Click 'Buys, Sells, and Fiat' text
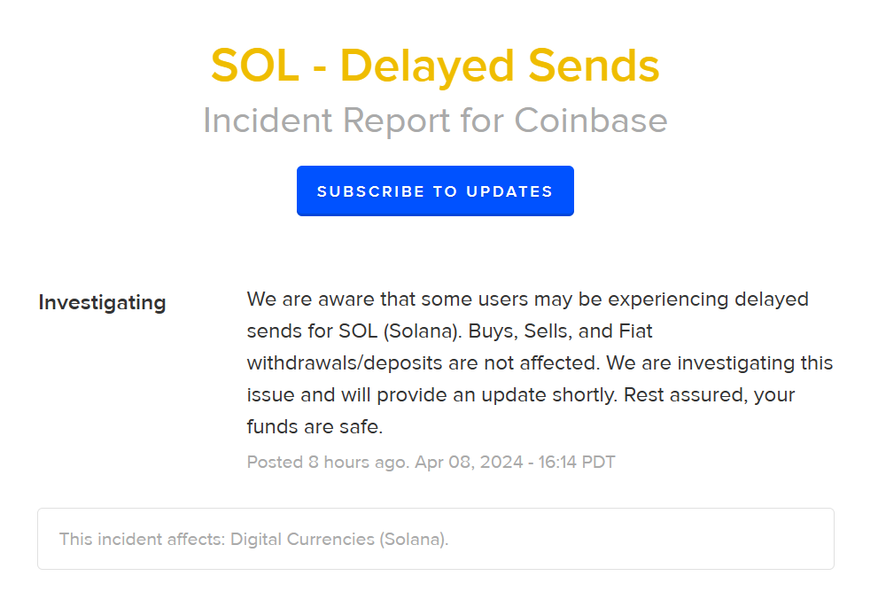878x607 pixels. click(561, 331)
